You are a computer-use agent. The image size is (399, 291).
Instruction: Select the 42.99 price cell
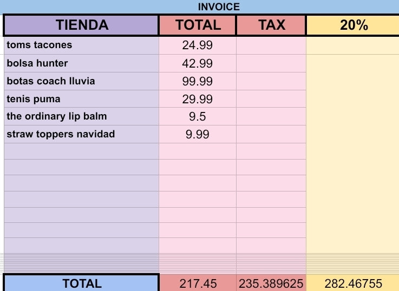click(198, 63)
